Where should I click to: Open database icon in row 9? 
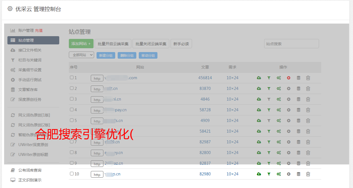coord(298,163)
